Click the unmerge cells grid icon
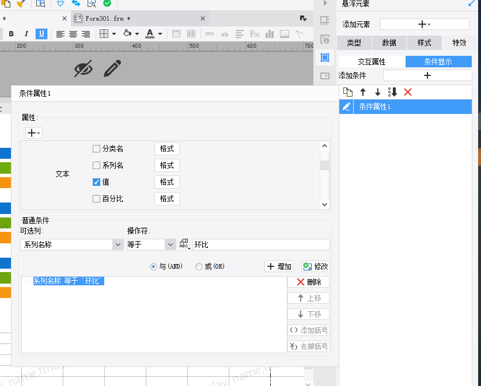The image size is (481, 386). [x=191, y=34]
